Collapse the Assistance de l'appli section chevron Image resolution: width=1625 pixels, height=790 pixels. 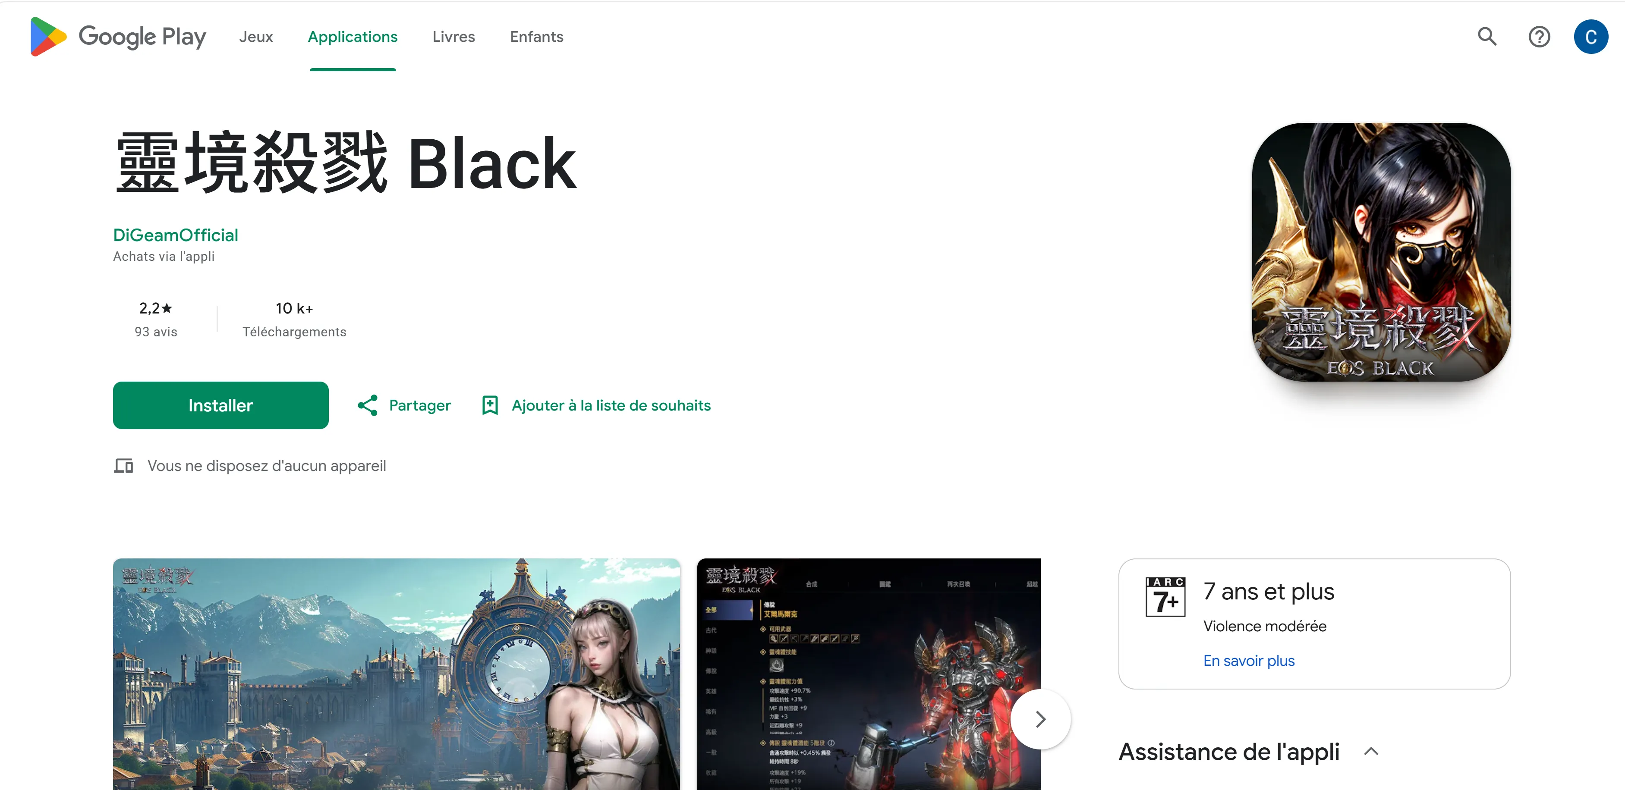pos(1371,752)
